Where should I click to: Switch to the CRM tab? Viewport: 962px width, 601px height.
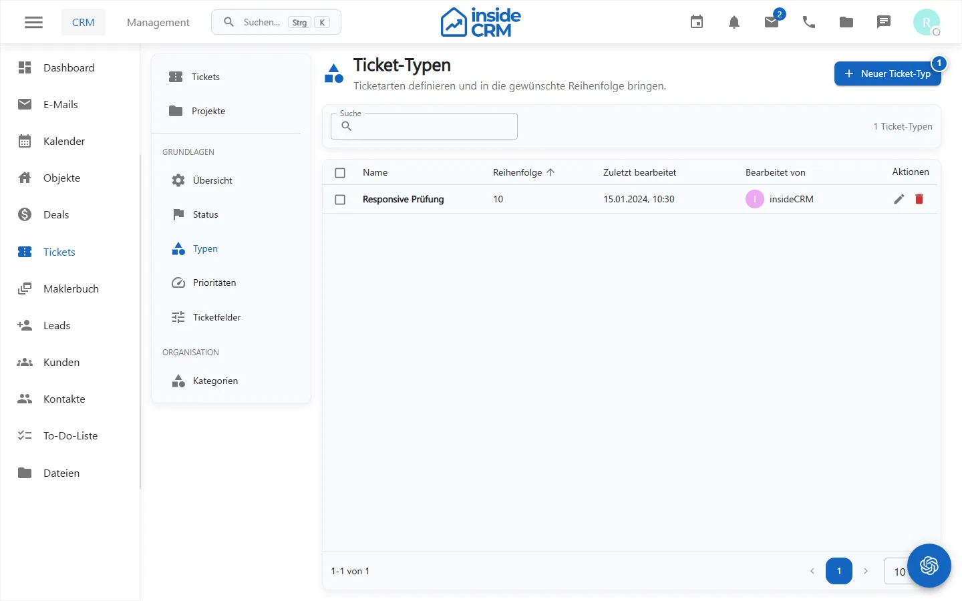[x=84, y=22]
